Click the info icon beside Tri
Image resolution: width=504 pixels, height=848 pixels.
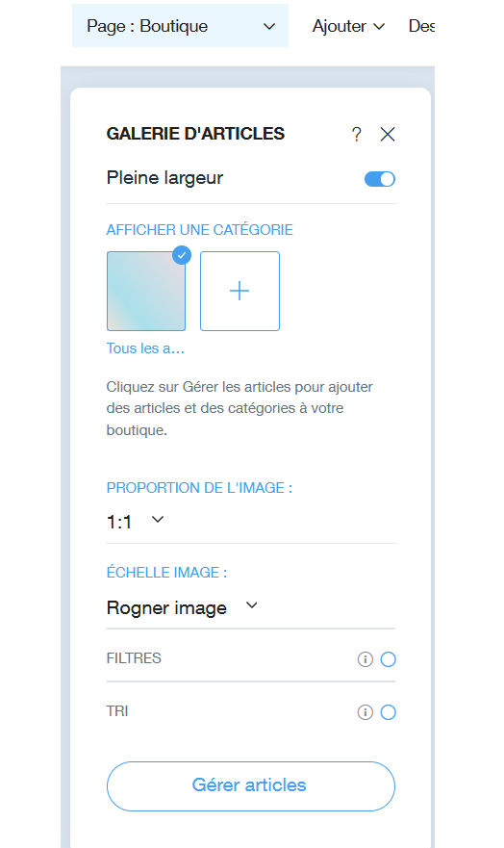(365, 712)
